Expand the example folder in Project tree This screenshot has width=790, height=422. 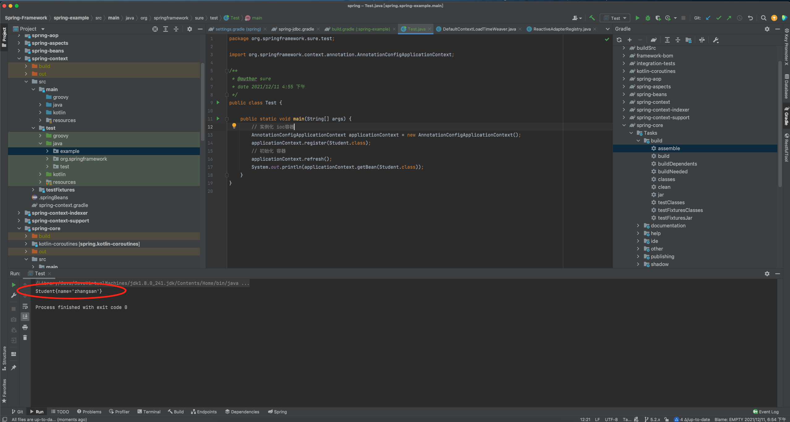[47, 151]
